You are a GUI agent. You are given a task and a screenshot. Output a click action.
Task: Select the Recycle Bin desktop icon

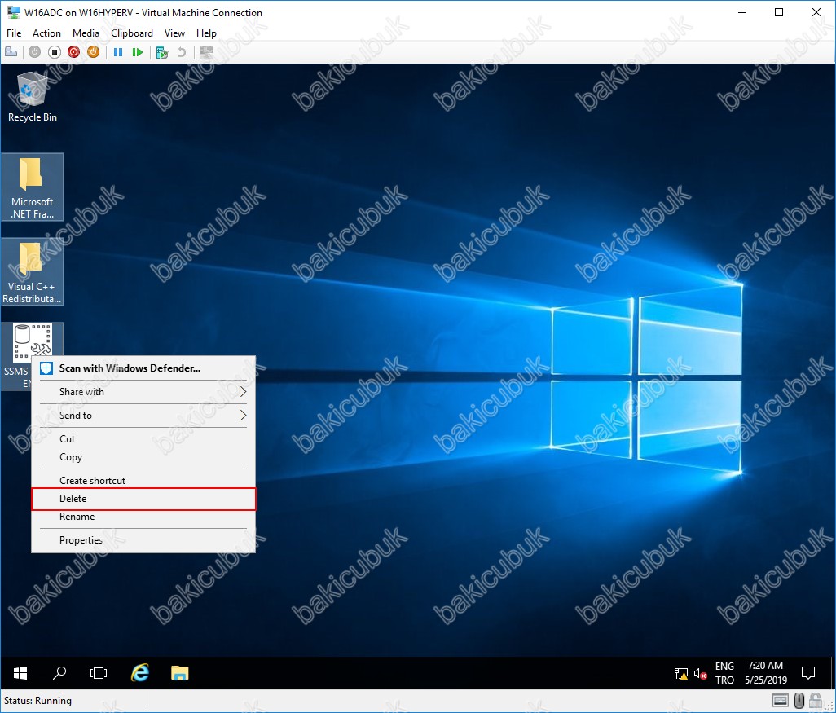pyautogui.click(x=33, y=97)
